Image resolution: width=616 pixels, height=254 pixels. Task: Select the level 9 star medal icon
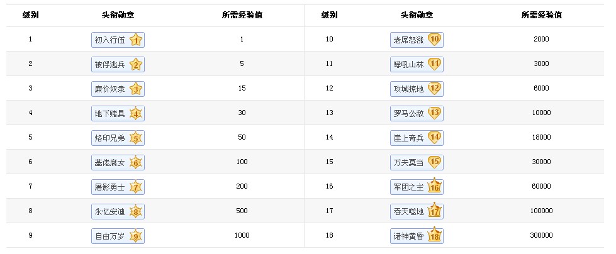(x=136, y=236)
